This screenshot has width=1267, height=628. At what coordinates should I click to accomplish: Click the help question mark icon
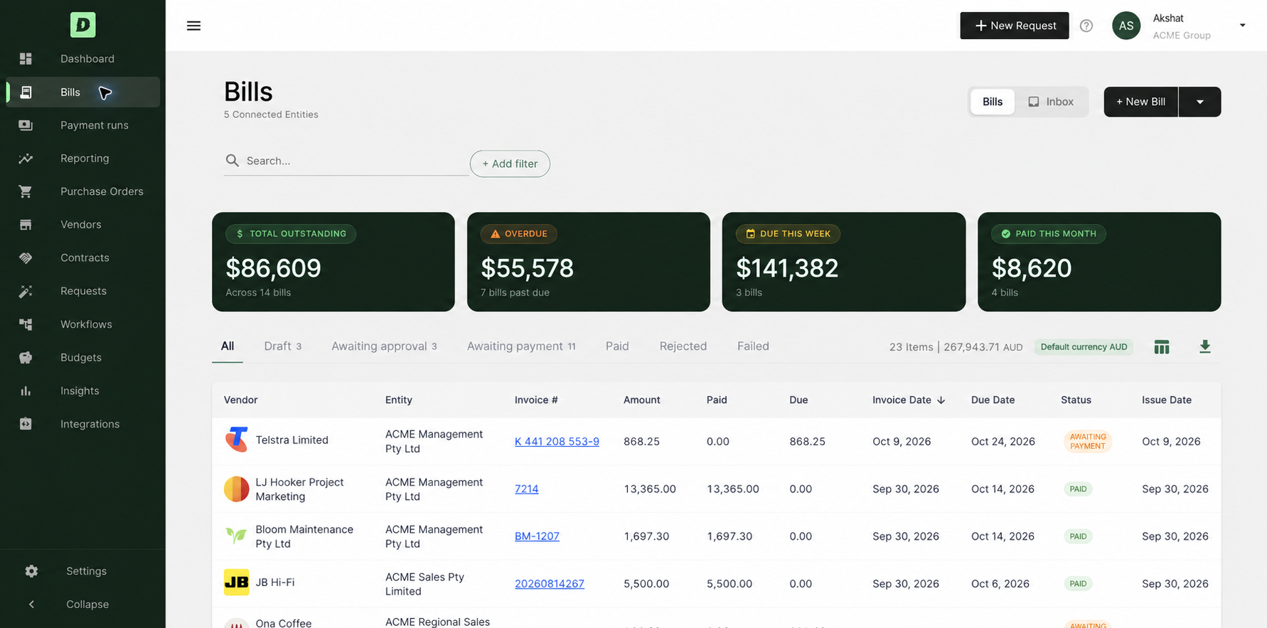click(x=1086, y=26)
